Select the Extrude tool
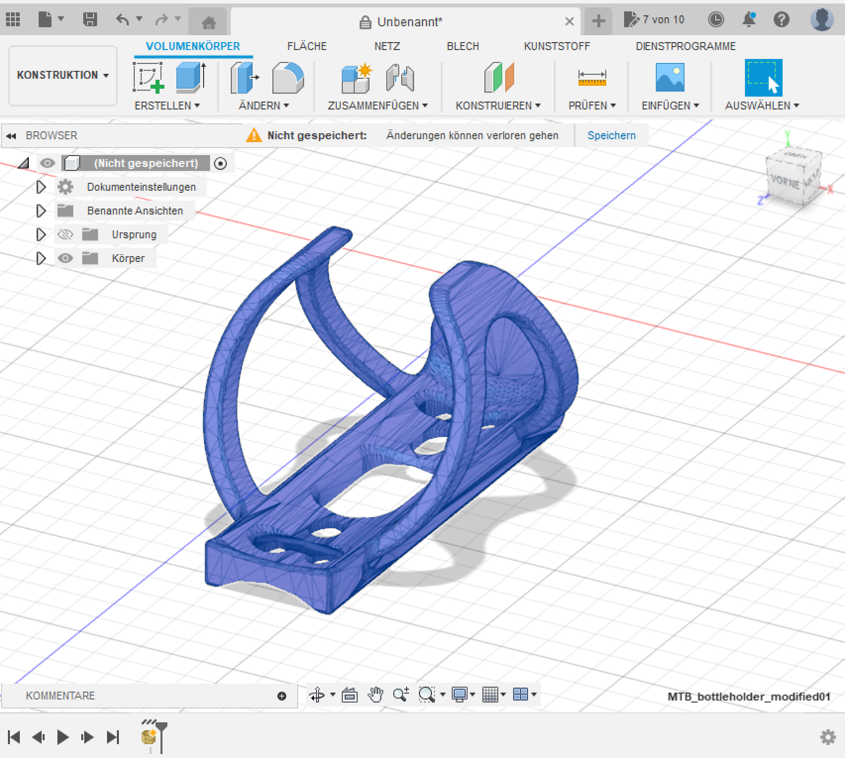This screenshot has height=758, width=845. [191, 78]
